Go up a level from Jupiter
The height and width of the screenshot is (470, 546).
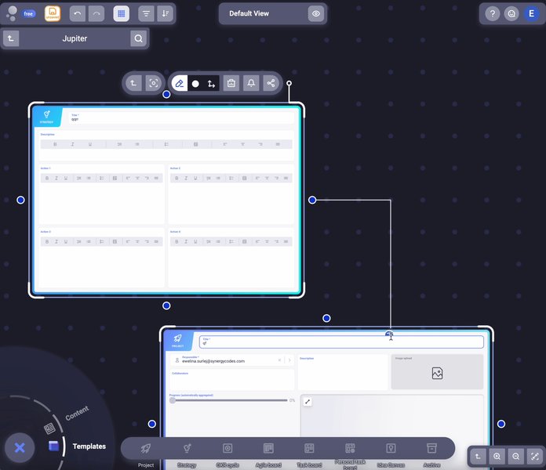11,38
